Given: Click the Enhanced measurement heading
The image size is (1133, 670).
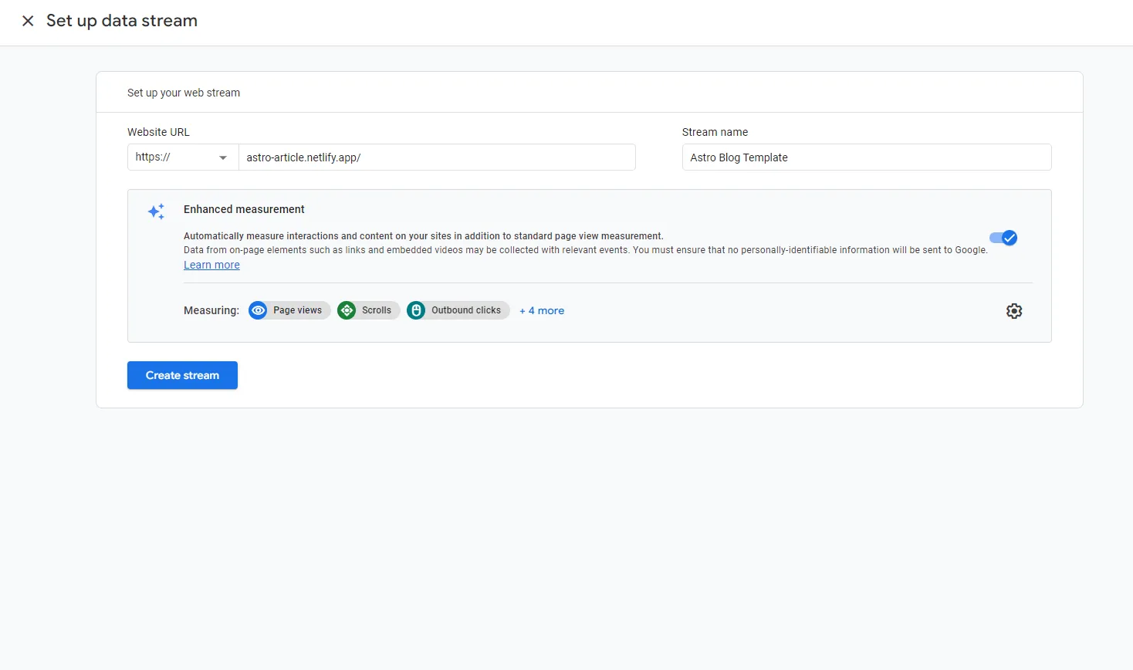Looking at the screenshot, I should (x=244, y=209).
